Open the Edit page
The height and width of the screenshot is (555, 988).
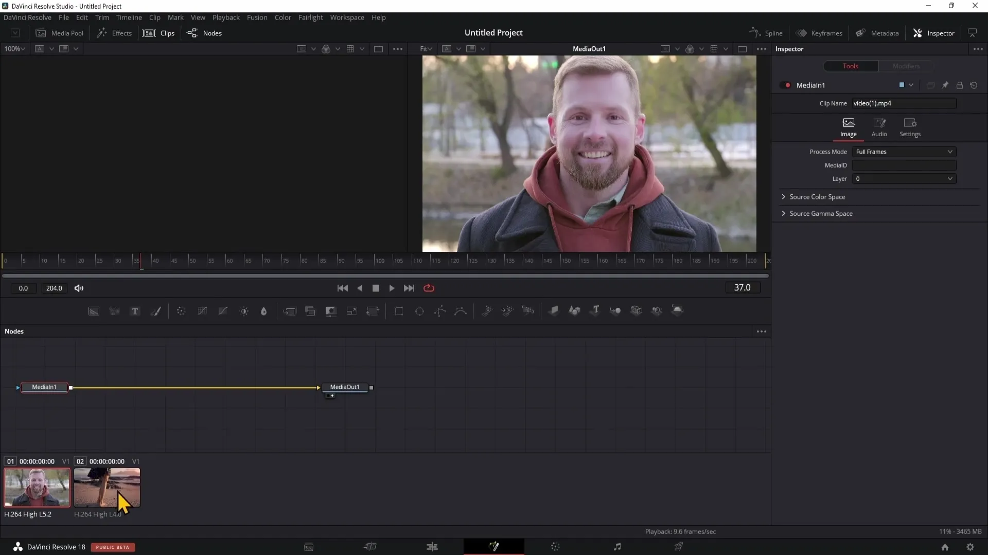pyautogui.click(x=432, y=547)
